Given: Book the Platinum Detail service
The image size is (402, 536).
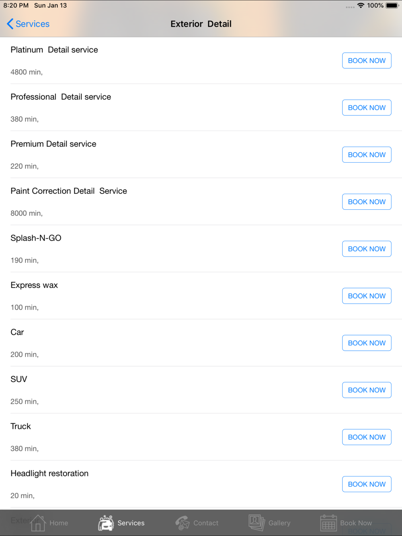Looking at the screenshot, I should coord(367,61).
